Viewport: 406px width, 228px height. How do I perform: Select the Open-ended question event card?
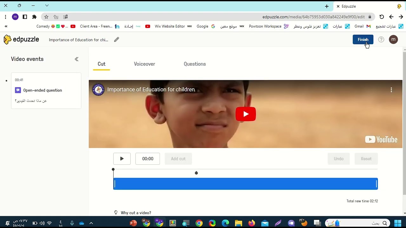(x=46, y=91)
